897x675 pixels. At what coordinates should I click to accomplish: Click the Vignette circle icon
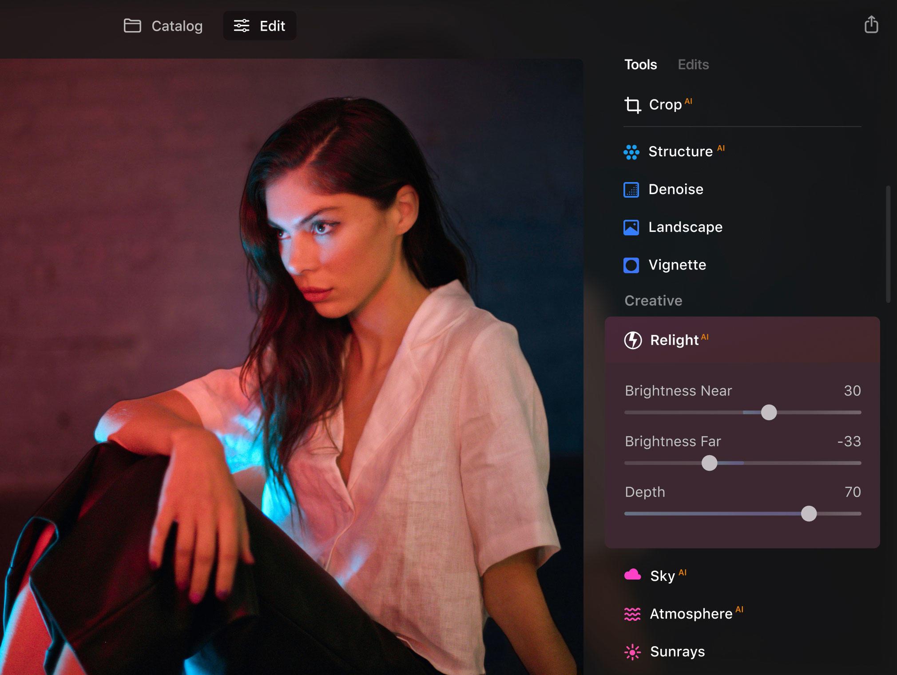pyautogui.click(x=631, y=265)
